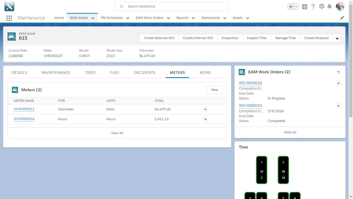Expand the Dashboards nav dropdown chevron
This screenshot has height=199, width=353.
click(x=225, y=18)
